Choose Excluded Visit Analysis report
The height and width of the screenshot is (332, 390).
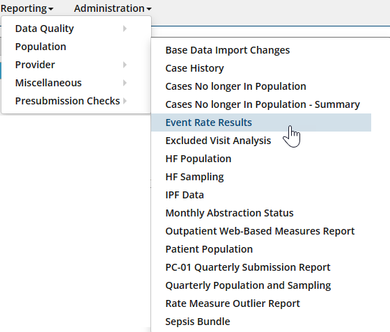(218, 141)
